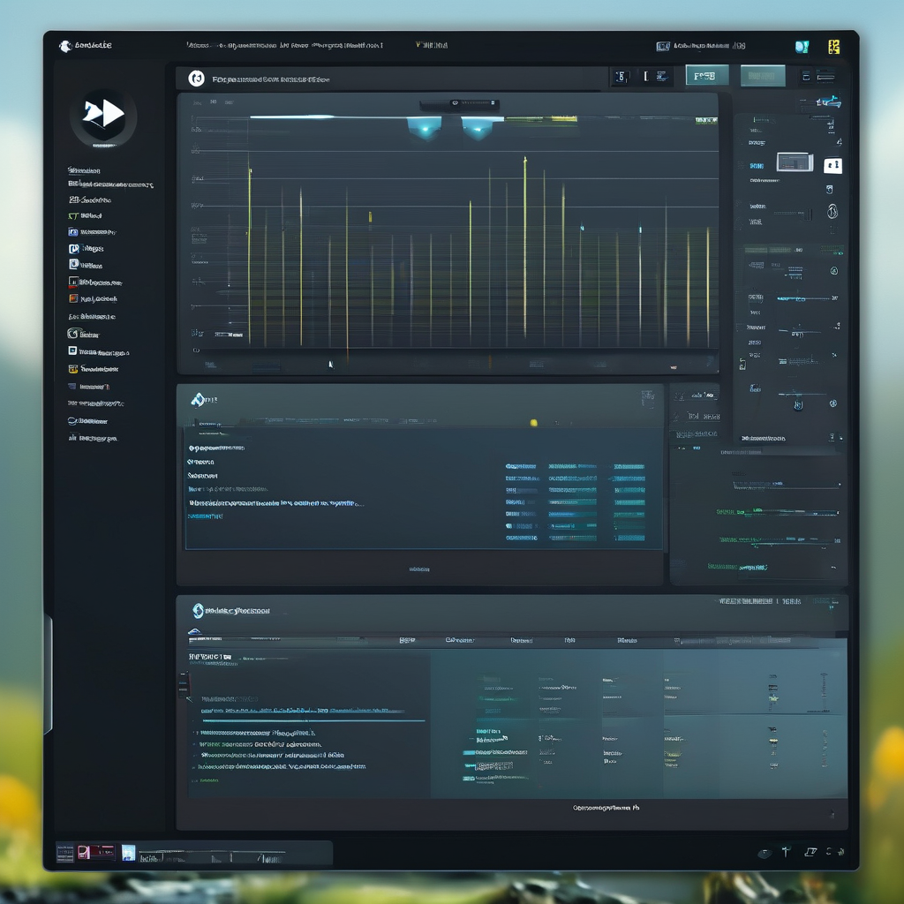Toggle the yellow indicator dot in middle panel
This screenshot has height=904, width=904.
click(533, 423)
